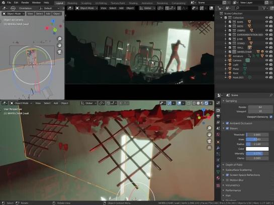Toggle Screen Space Reflections checkbox
274x205 pixels.
[x=227, y=175]
